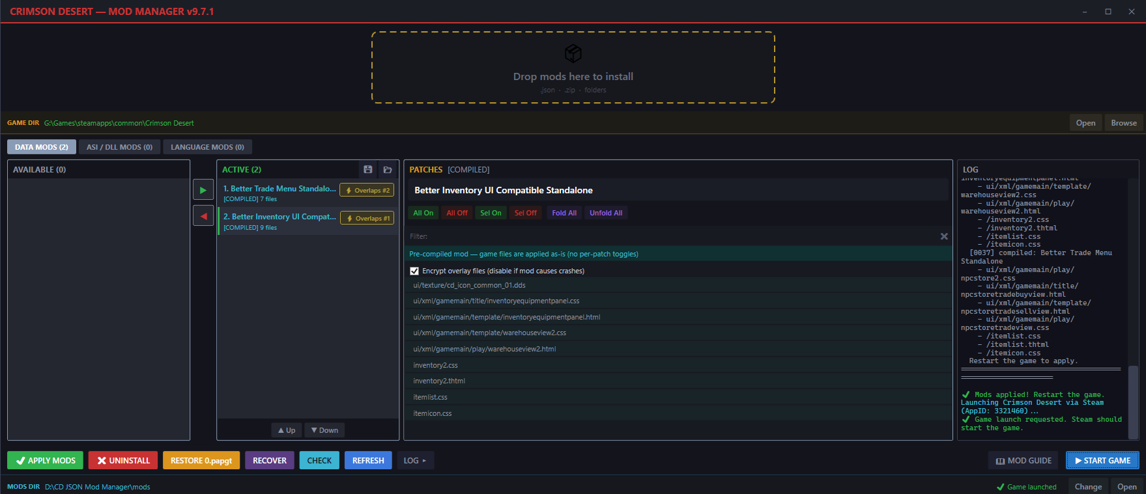This screenshot has width=1146, height=494.
Task: Select Better Trade Menu Standalone mod
Action: coord(308,193)
